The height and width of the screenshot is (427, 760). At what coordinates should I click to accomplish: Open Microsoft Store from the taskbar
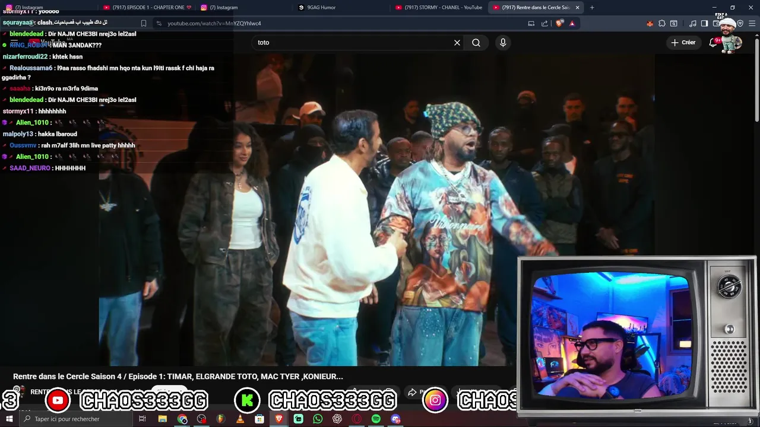[x=259, y=419]
